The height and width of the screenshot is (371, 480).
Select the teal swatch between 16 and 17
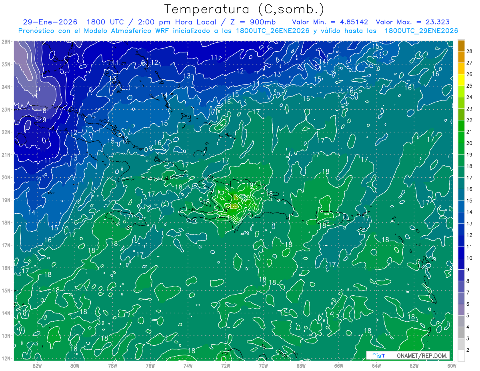pyautogui.click(x=461, y=183)
